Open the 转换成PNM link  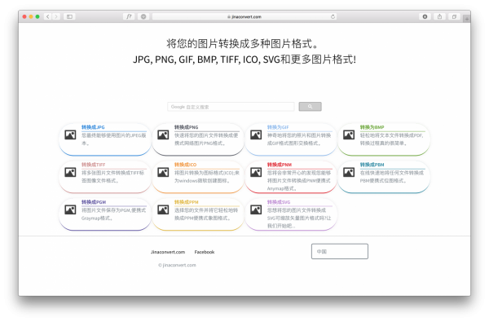click(x=279, y=165)
